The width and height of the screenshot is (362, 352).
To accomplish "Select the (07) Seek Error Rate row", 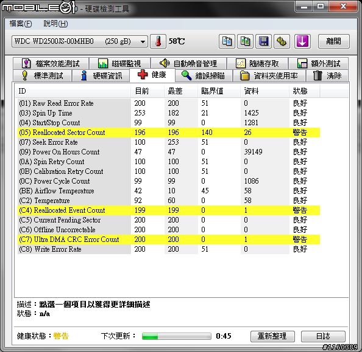I will click(169, 142).
